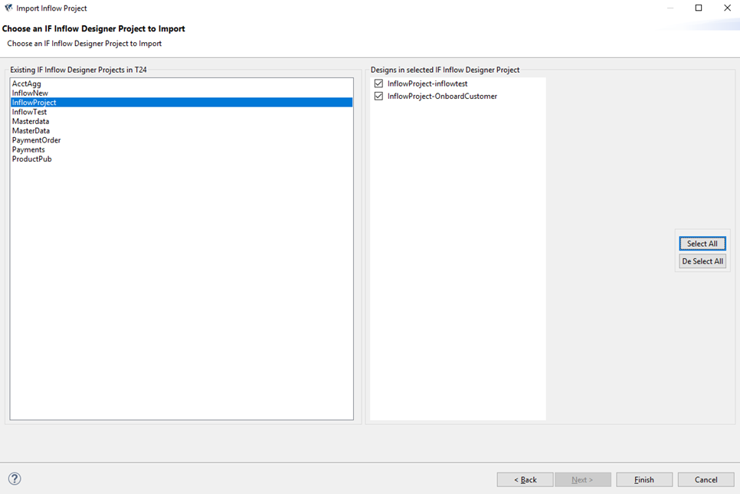This screenshot has height=494, width=740.
Task: Uncheck the InflowProject-inflowtest checkbox
Action: coord(378,83)
